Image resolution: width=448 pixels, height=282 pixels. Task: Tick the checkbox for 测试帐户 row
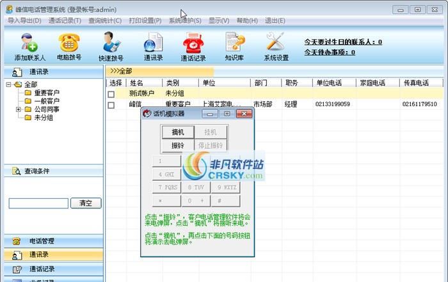click(x=111, y=94)
